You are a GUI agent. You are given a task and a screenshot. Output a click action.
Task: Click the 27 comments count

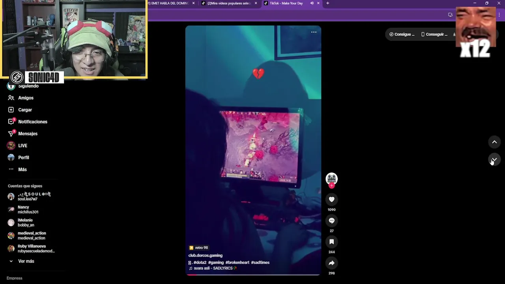coord(331,231)
